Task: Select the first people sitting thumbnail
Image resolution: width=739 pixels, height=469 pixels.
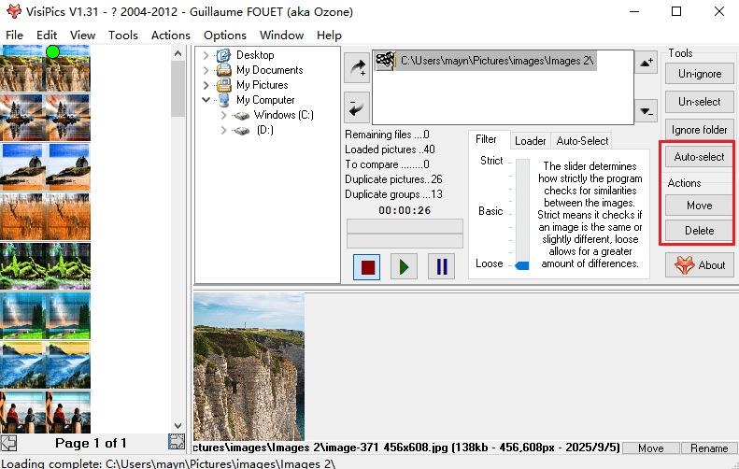Action: tap(22, 412)
